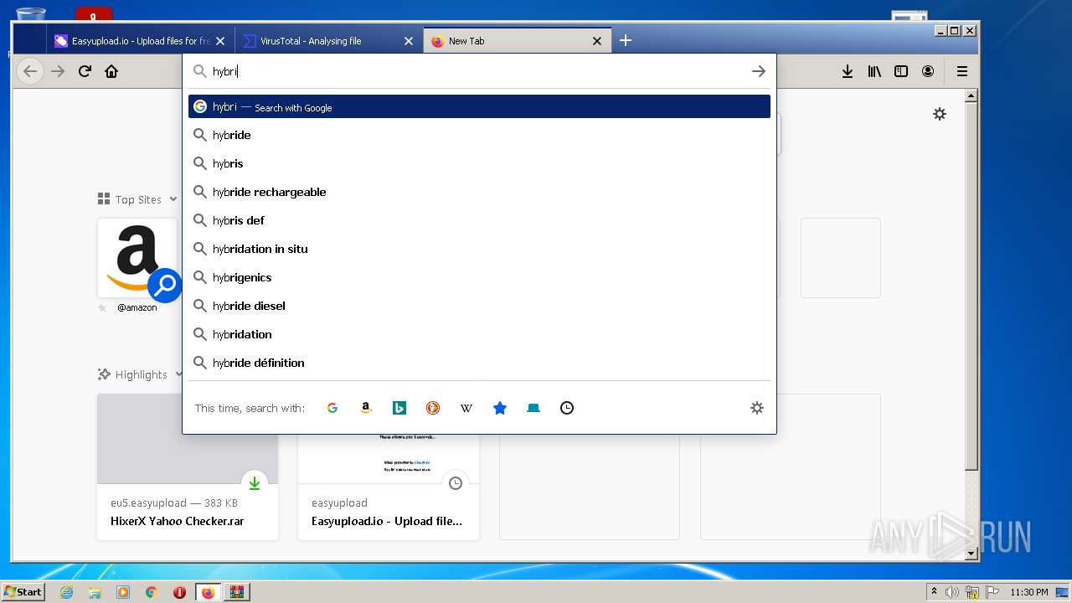This screenshot has height=603, width=1072.
Task: Open the volume icon in system tray
Action: click(x=952, y=592)
